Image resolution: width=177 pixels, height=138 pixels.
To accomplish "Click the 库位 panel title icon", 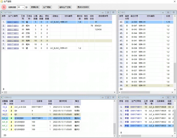I will (120, 12).
